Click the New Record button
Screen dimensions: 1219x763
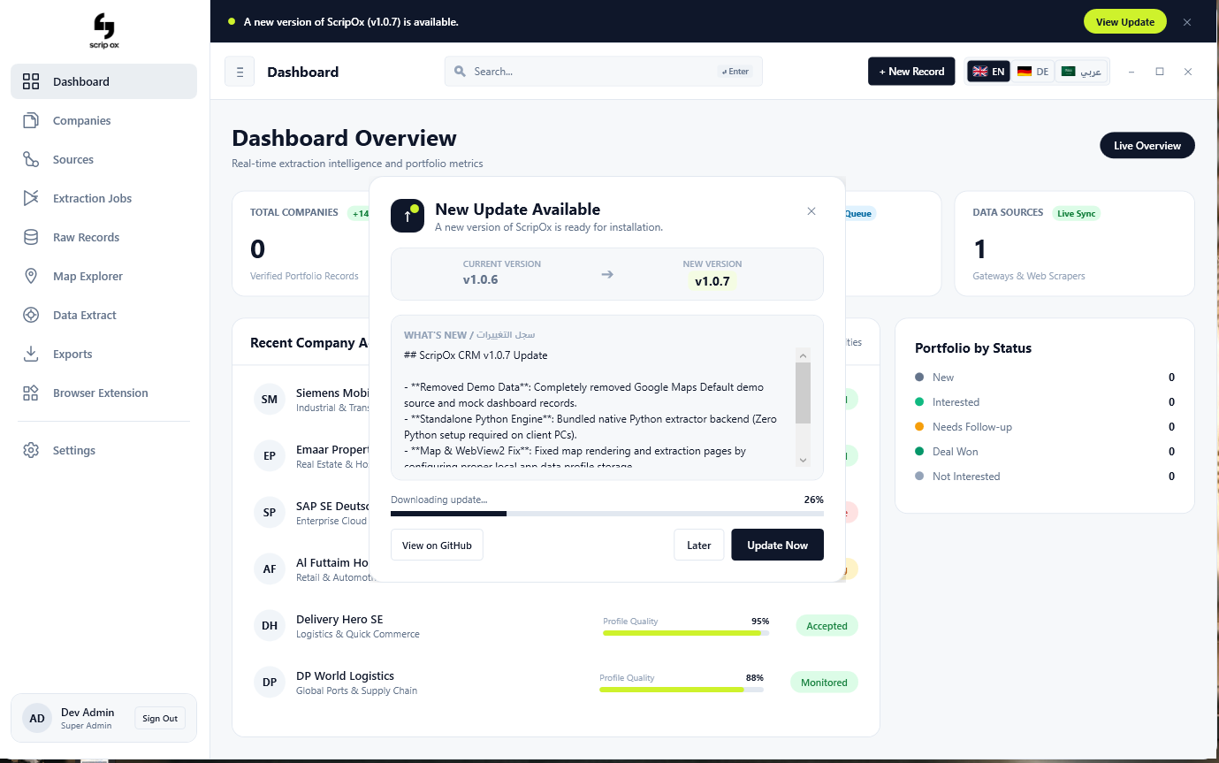click(911, 72)
